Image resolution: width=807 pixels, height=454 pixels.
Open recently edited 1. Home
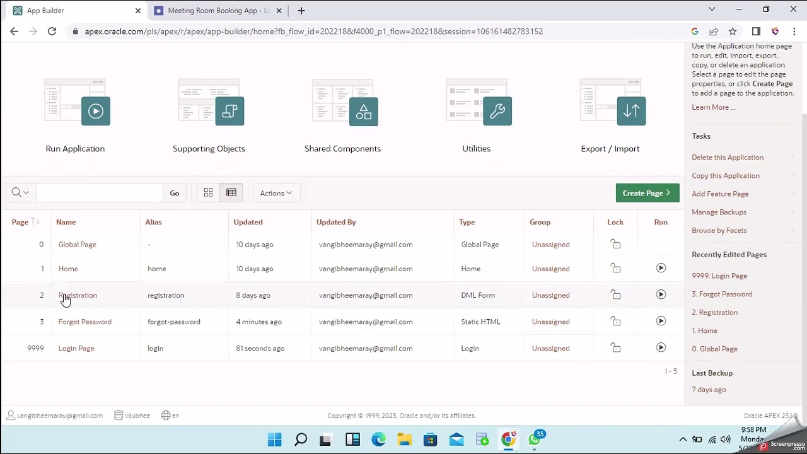coord(704,330)
